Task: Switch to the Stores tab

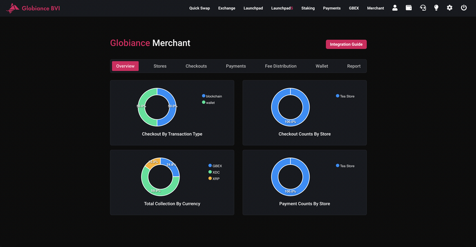Action: 160,66
